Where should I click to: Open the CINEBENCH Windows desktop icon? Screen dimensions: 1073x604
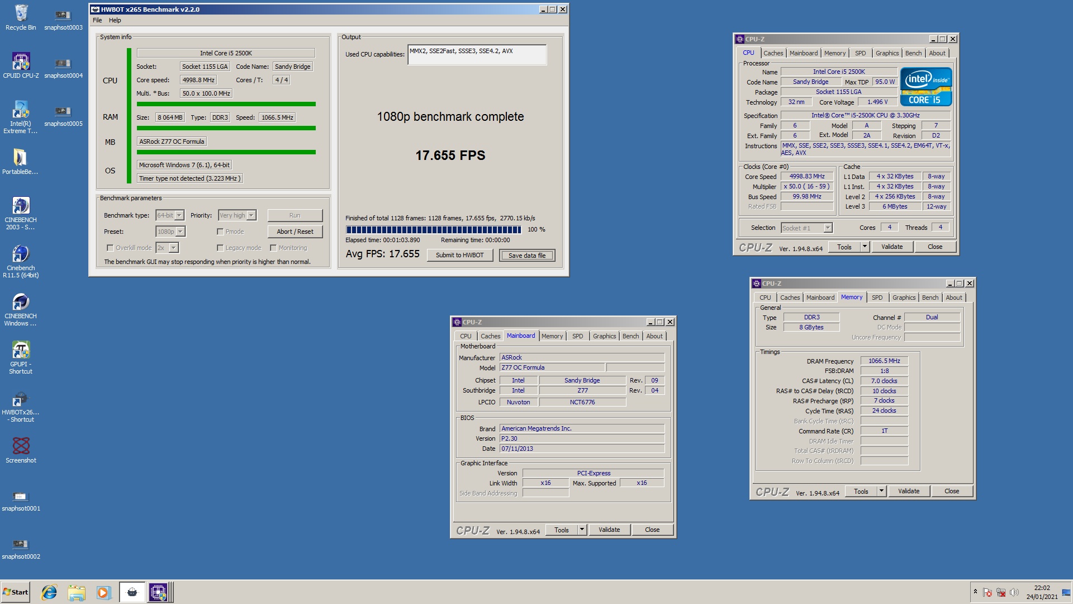(x=21, y=309)
